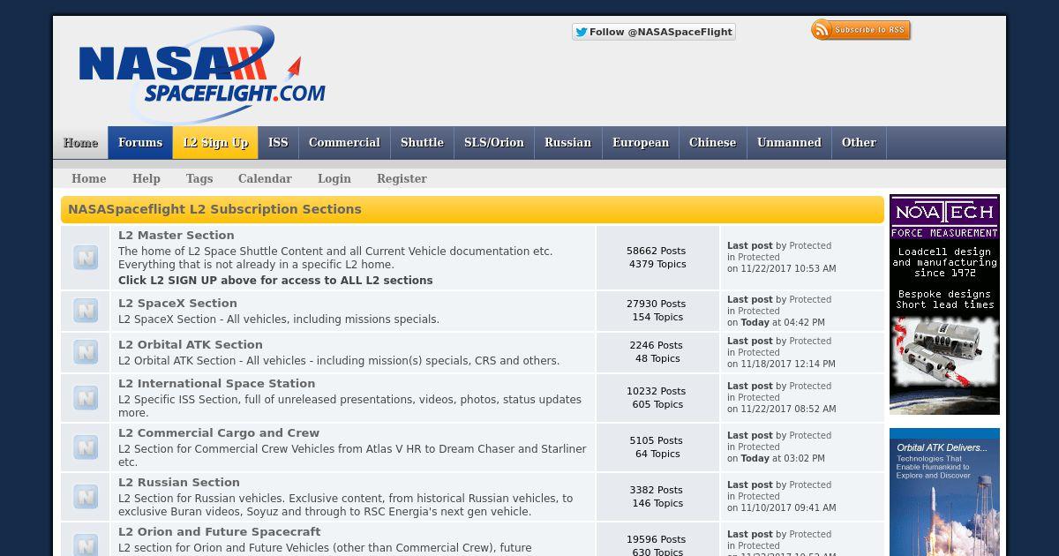Open the NASA Spaceflight.com logo
Screen dimensions: 1059x556
pyautogui.click(x=202, y=74)
